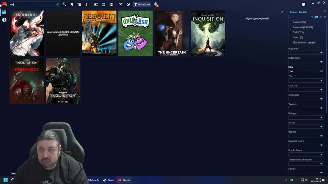Open the library update clock icon
This screenshot has height=184, width=328.
(128, 4)
